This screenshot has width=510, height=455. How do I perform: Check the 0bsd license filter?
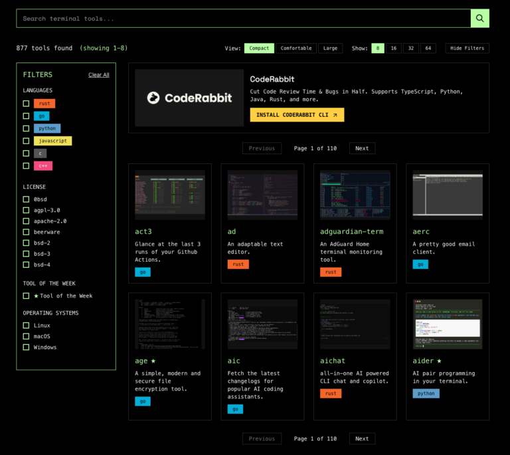pyautogui.click(x=26, y=199)
